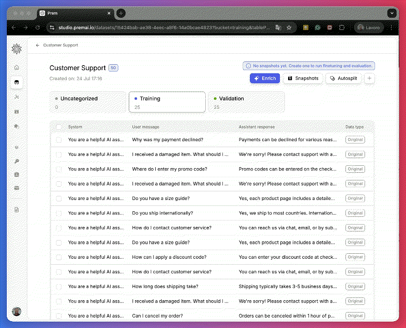406x328 pixels.
Task: Go back using the browser back arrow
Action: click(14, 27)
